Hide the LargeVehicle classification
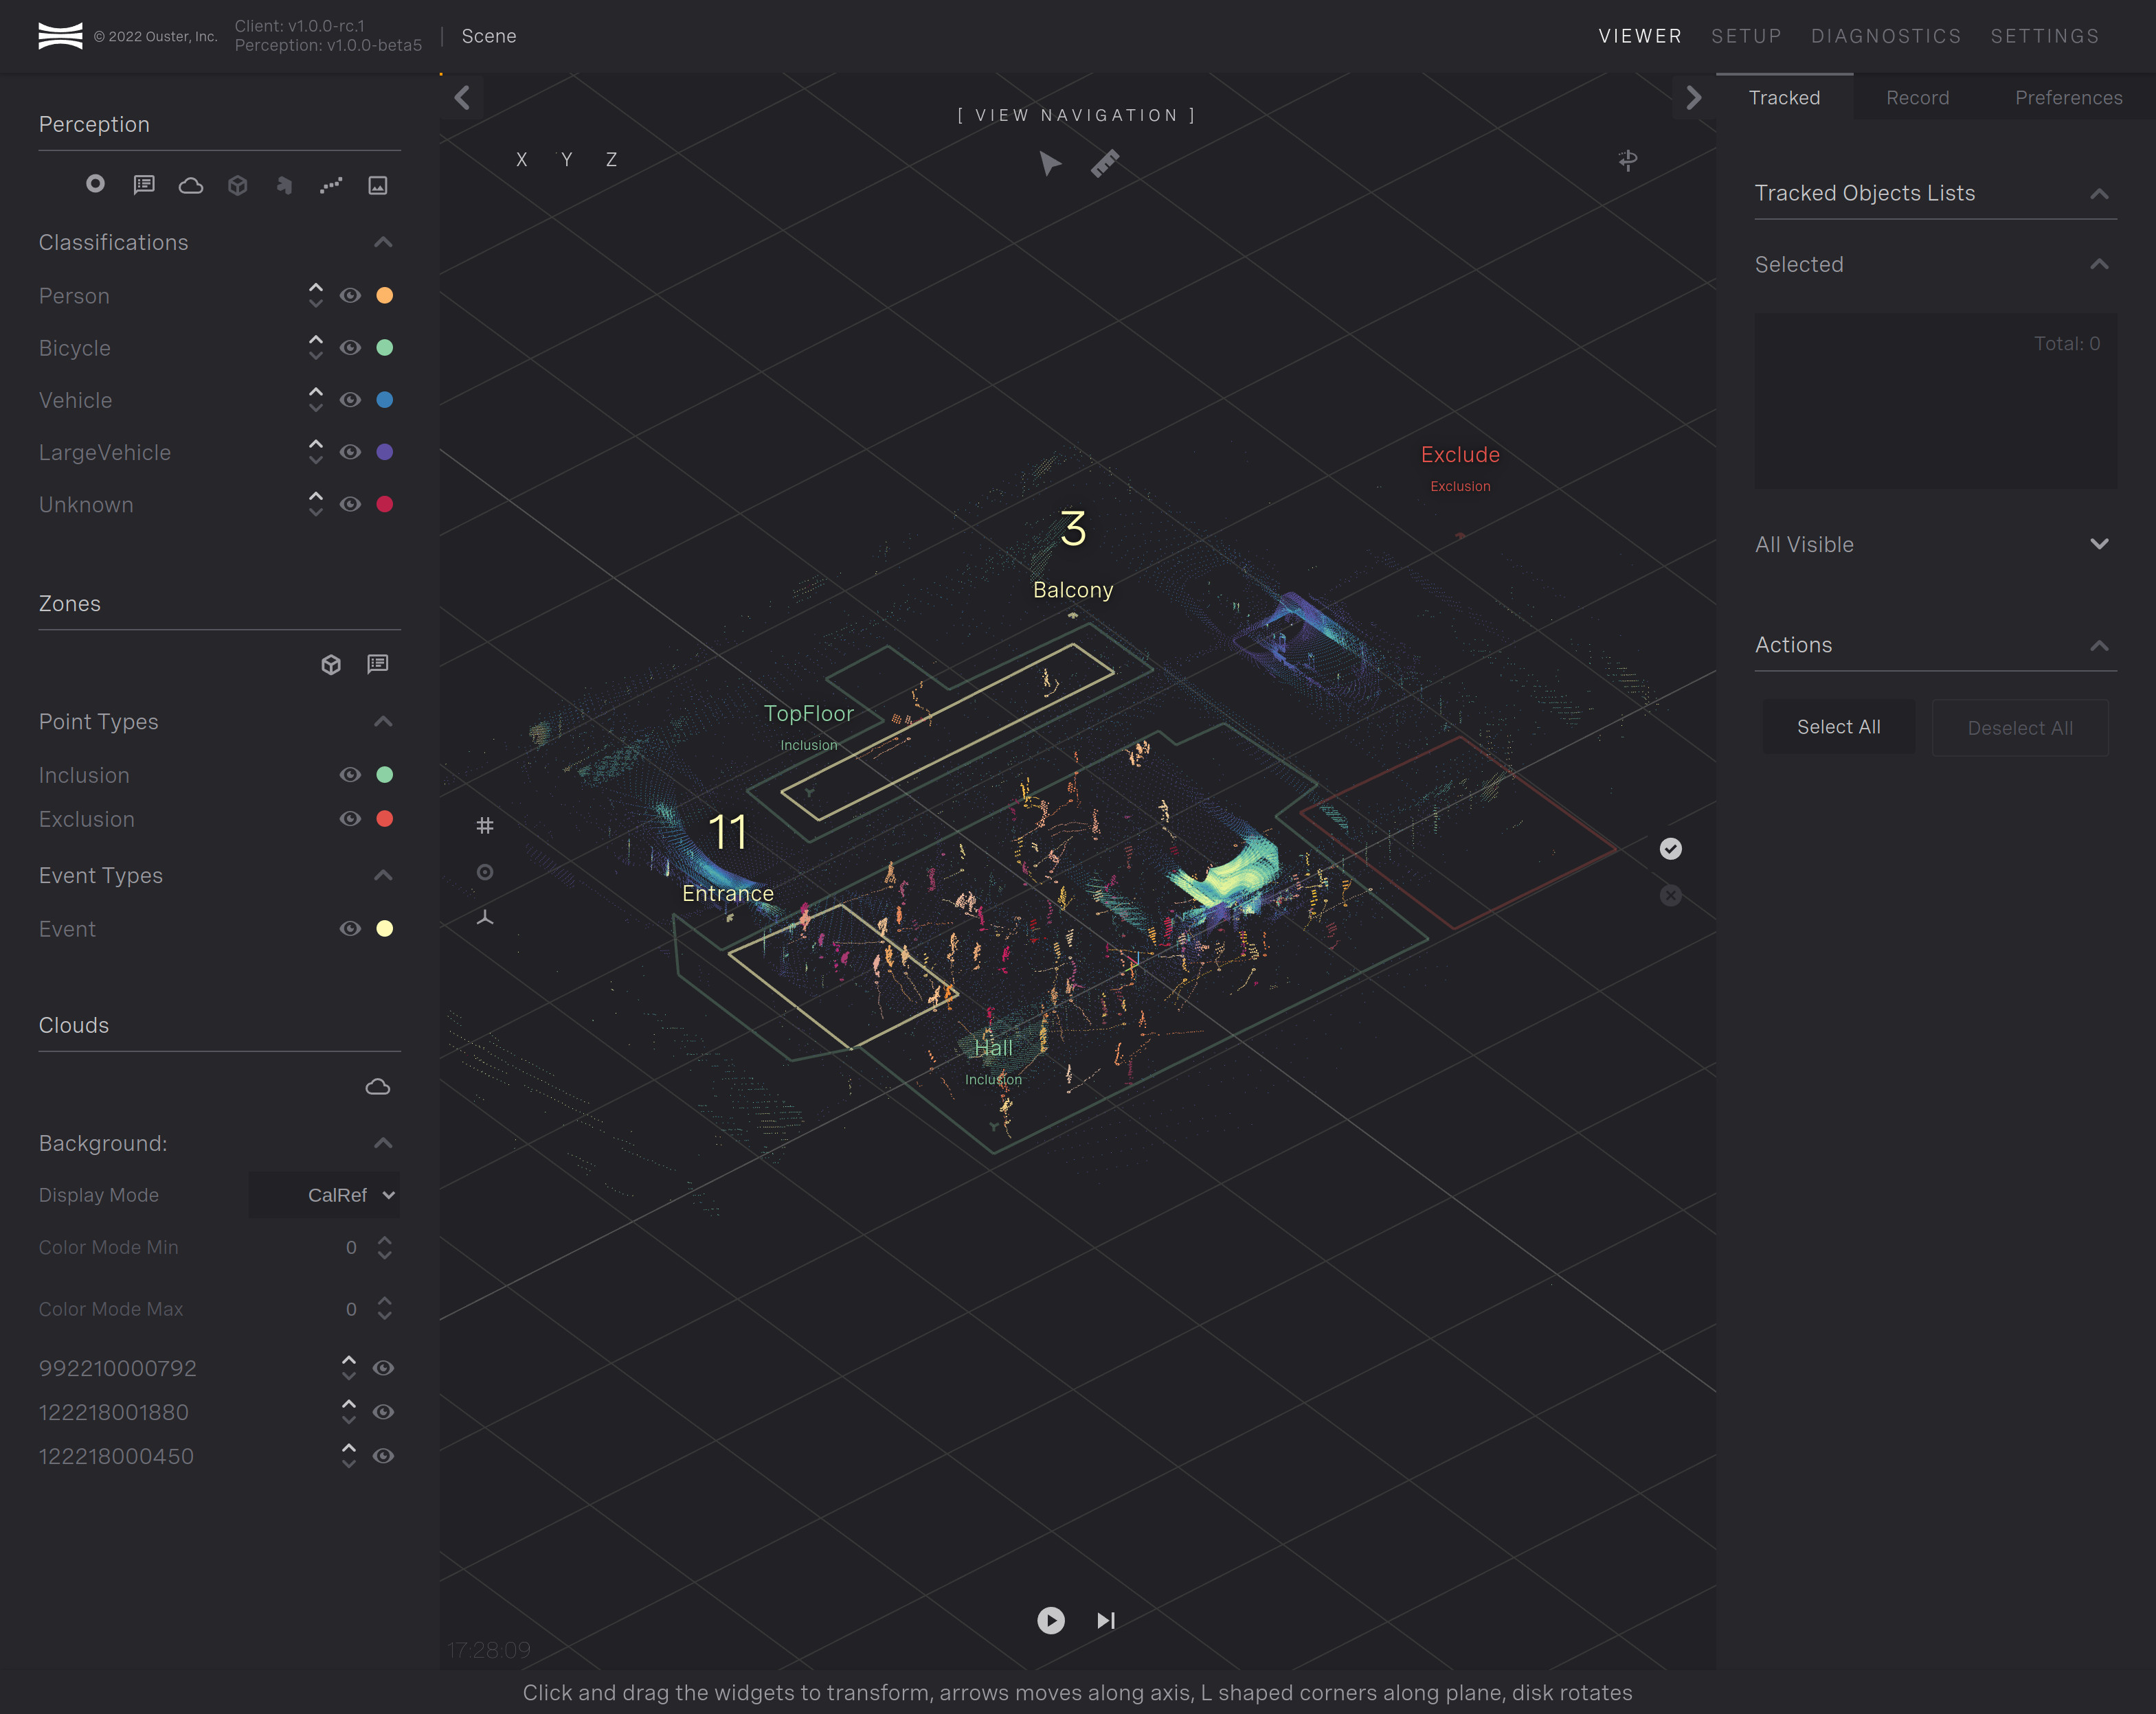 350,452
